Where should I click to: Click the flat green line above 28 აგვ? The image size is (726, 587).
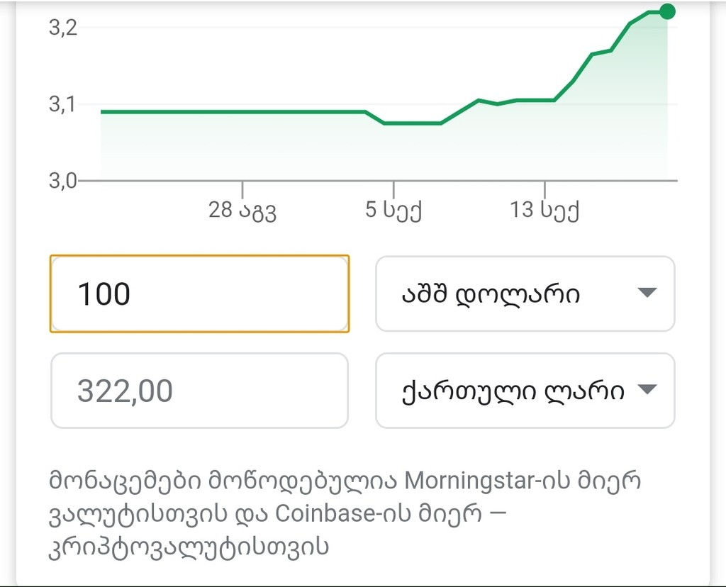click(242, 112)
